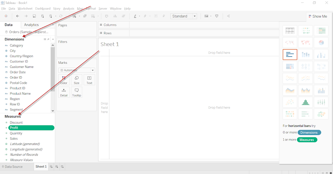Screen dimensions: 333x174
Task: Open the Analysis menu
Action: click(x=69, y=8)
